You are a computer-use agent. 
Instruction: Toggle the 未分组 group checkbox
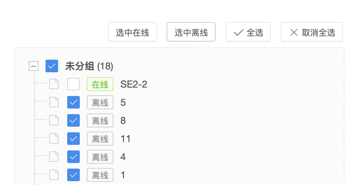(52, 66)
